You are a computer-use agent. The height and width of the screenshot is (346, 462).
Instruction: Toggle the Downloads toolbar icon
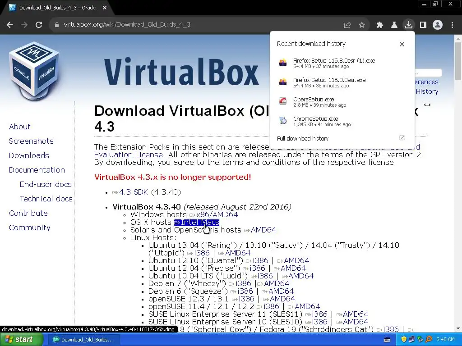point(409,25)
